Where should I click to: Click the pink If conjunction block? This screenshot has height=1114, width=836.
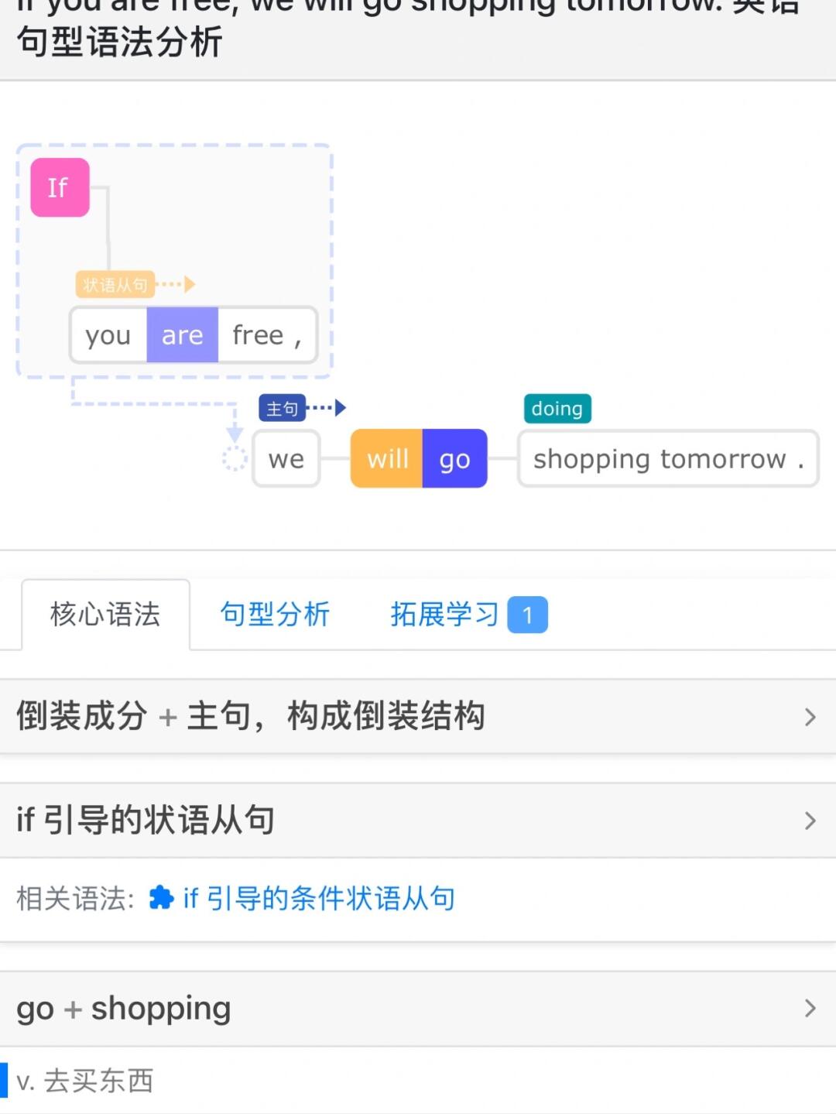60,187
